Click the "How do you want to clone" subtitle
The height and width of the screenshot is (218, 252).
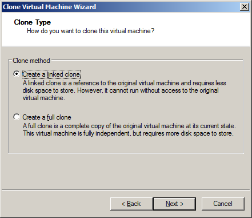tap(90, 31)
